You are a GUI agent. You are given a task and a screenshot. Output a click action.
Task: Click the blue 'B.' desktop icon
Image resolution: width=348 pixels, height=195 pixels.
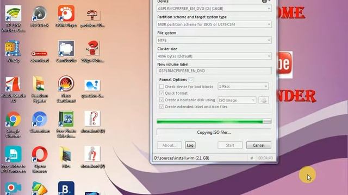66,188
